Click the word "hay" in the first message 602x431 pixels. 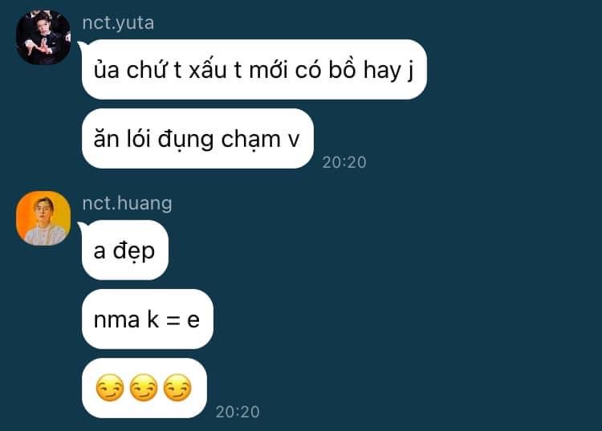[x=382, y=71]
